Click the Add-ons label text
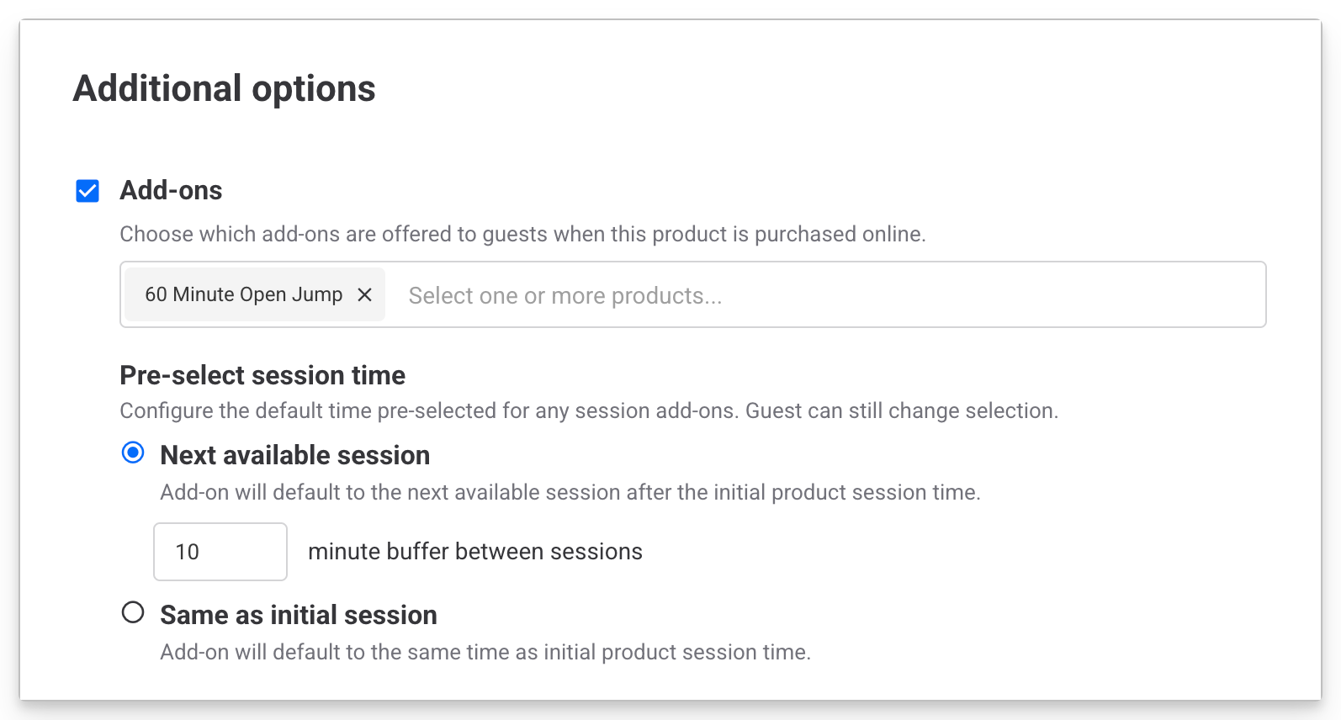 (171, 191)
